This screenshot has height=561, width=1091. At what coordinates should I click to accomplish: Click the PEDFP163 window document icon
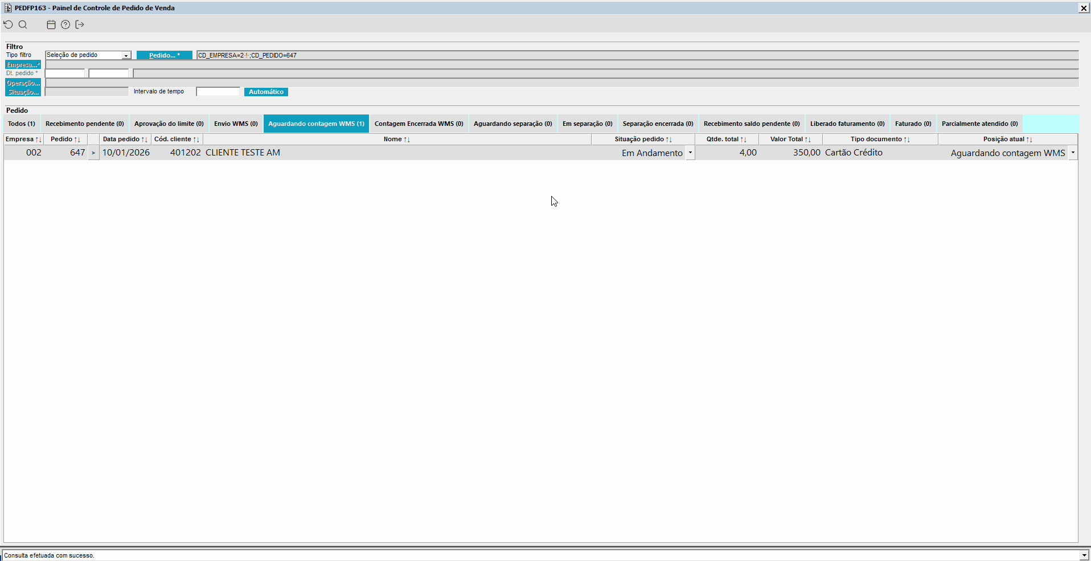click(x=8, y=8)
